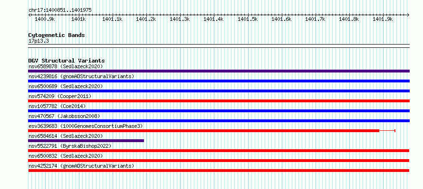Select the red nsv4252174 variant bar
The width and height of the screenshot is (423, 189).
point(219,171)
